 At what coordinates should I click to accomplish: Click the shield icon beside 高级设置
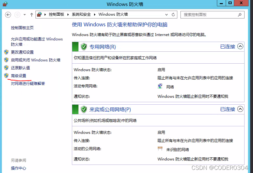6,76
